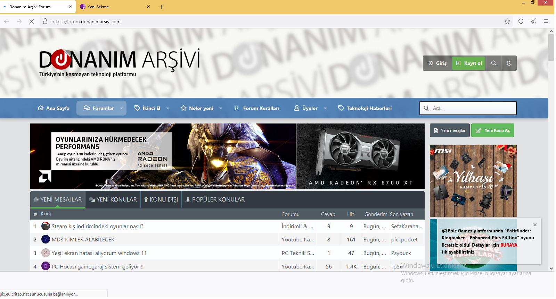Switch to the YENİ KONULAR tab
The width and height of the screenshot is (556, 299).
(113, 199)
